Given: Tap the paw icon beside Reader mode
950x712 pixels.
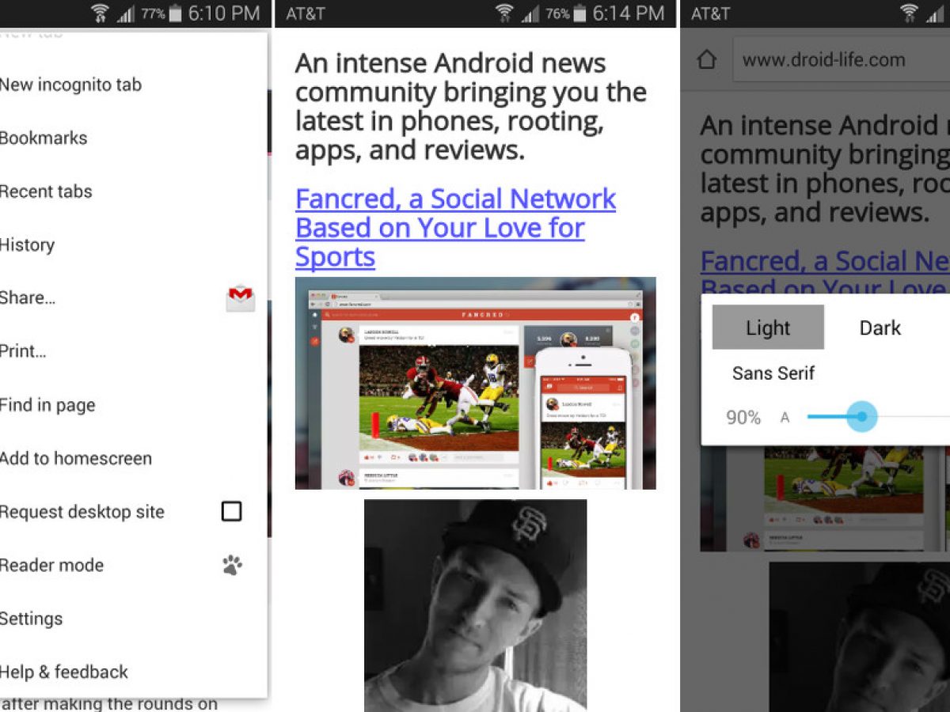Looking at the screenshot, I should coord(232,565).
